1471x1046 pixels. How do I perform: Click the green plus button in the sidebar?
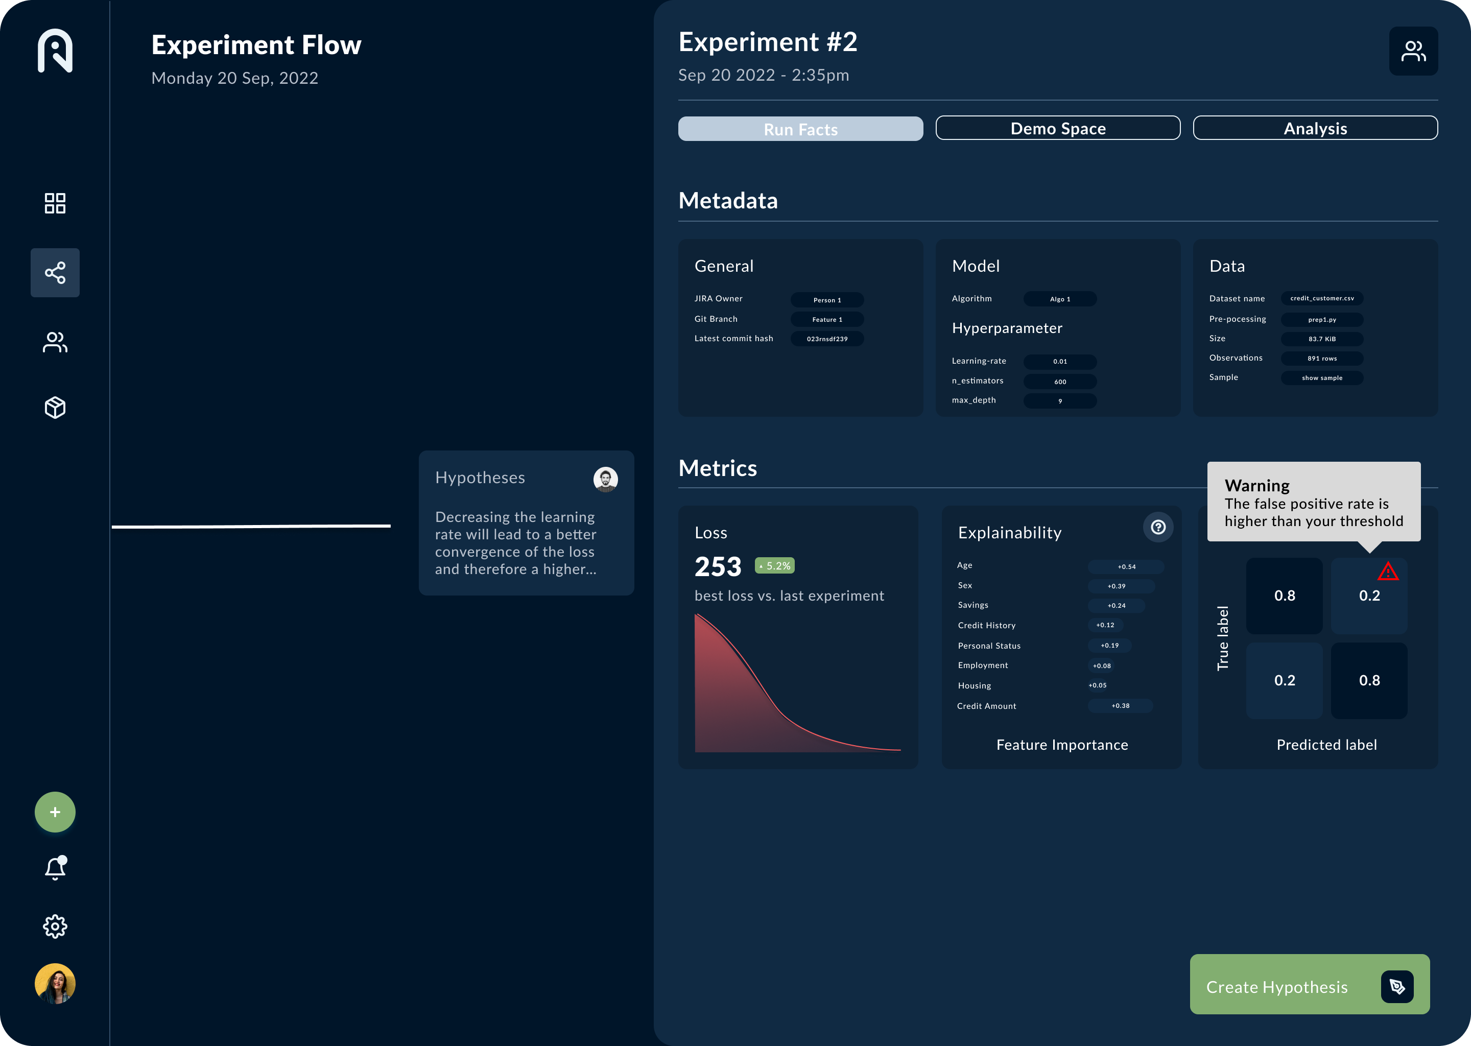[55, 812]
